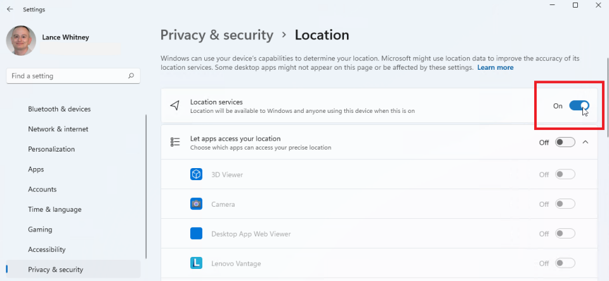The width and height of the screenshot is (609, 281).
Task: Maximize the Settings window
Action: (x=575, y=5)
